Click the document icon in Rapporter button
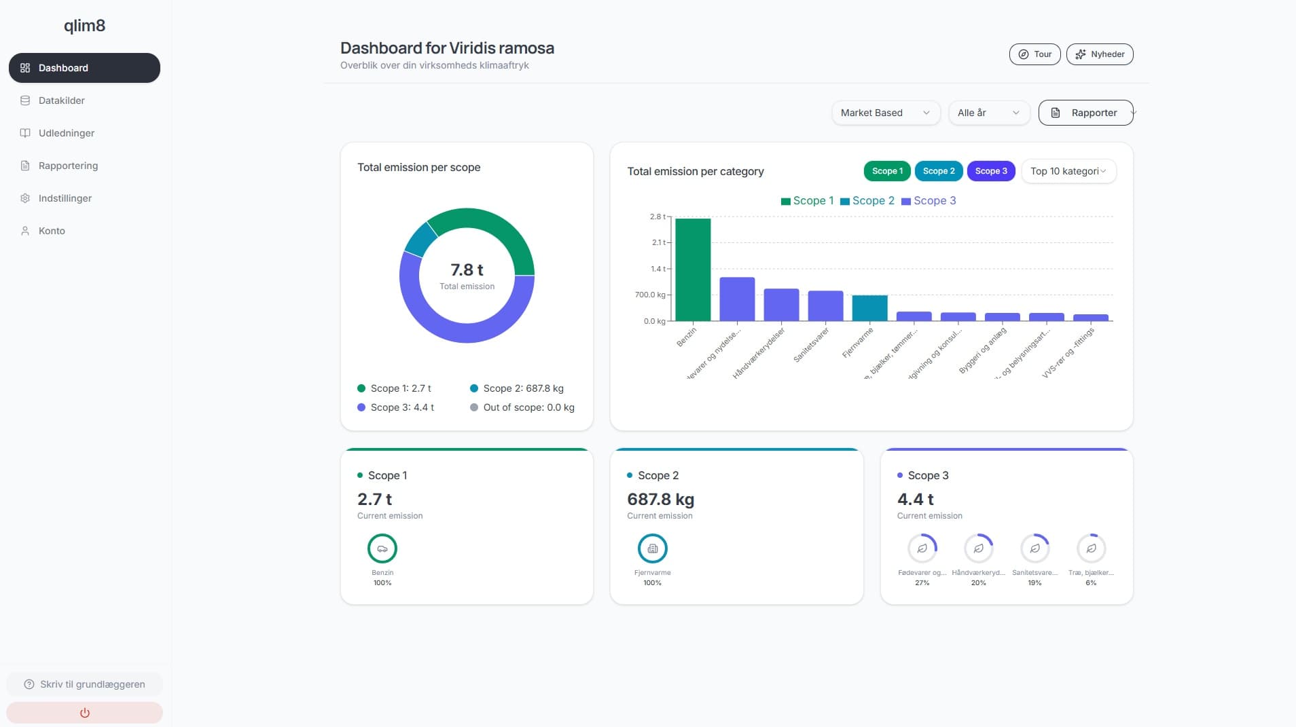The width and height of the screenshot is (1296, 727). 1056,113
